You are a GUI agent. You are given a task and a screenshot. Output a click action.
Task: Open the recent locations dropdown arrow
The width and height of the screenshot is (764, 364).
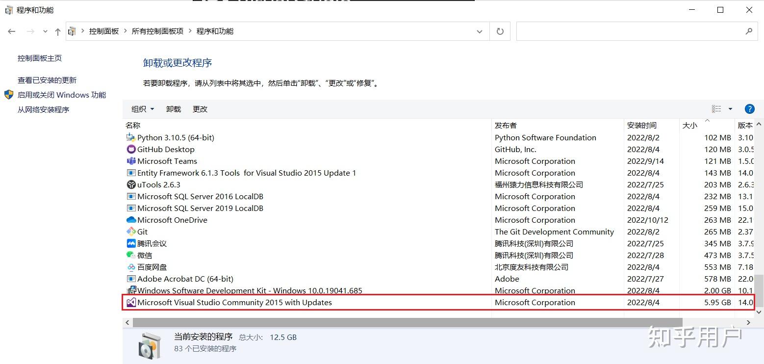(45, 31)
